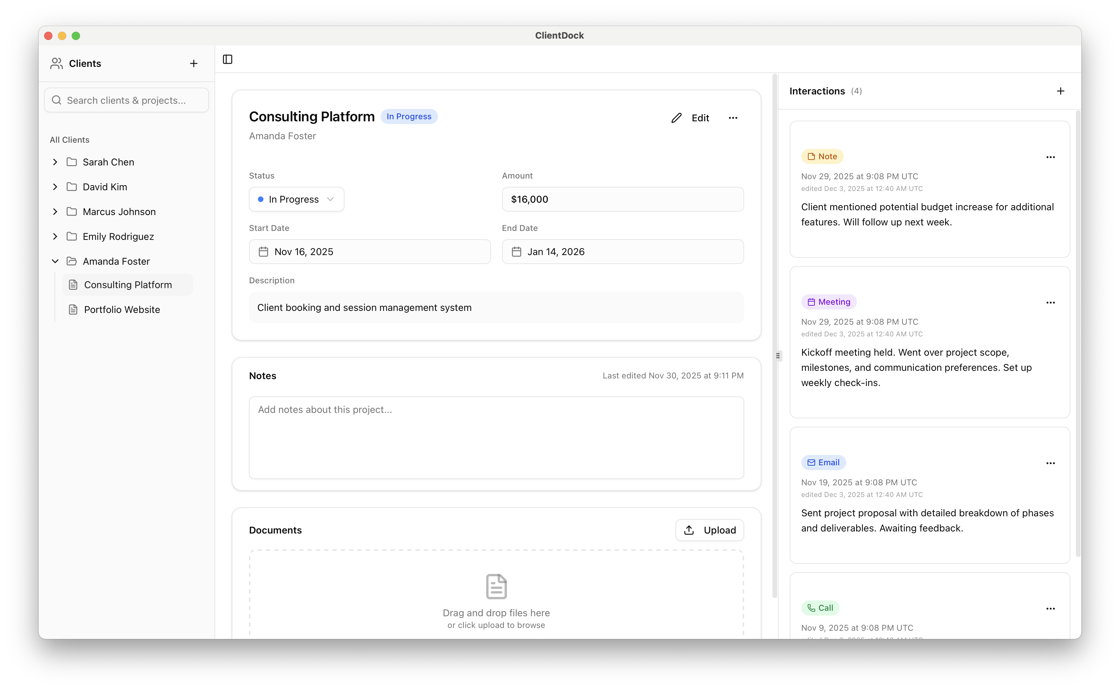
Task: Click the Clients people icon
Action: pyautogui.click(x=56, y=63)
